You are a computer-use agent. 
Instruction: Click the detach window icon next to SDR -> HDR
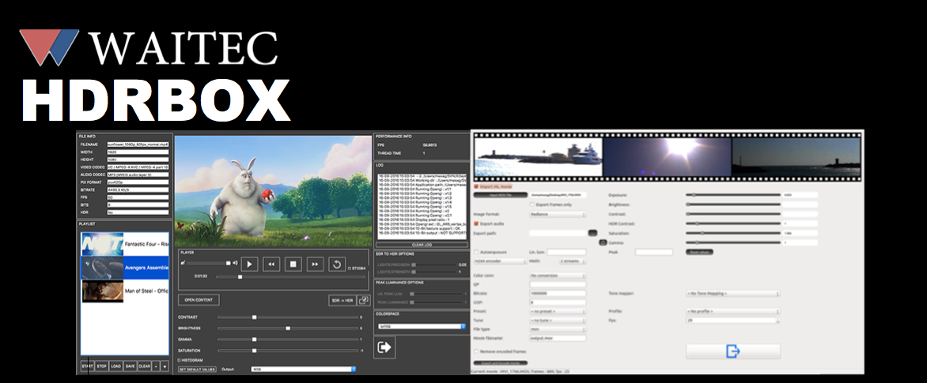pyautogui.click(x=364, y=300)
